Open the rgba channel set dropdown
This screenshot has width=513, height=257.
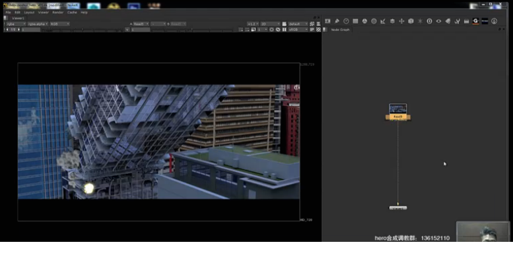(16, 24)
